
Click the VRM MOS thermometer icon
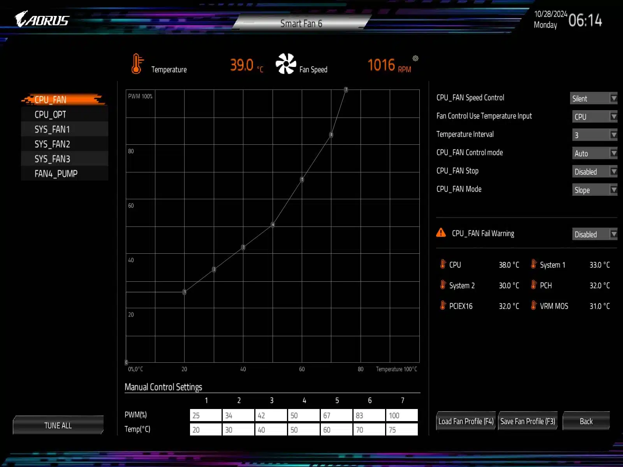pos(533,305)
